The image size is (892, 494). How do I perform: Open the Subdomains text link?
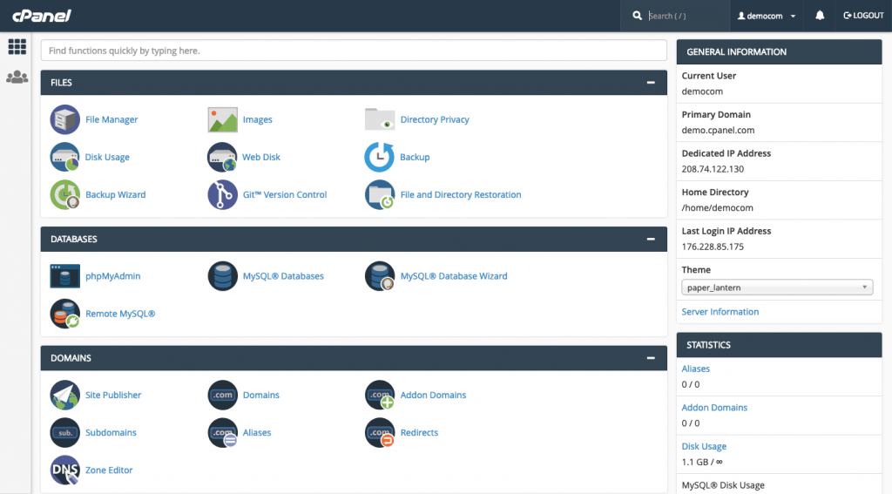click(111, 432)
